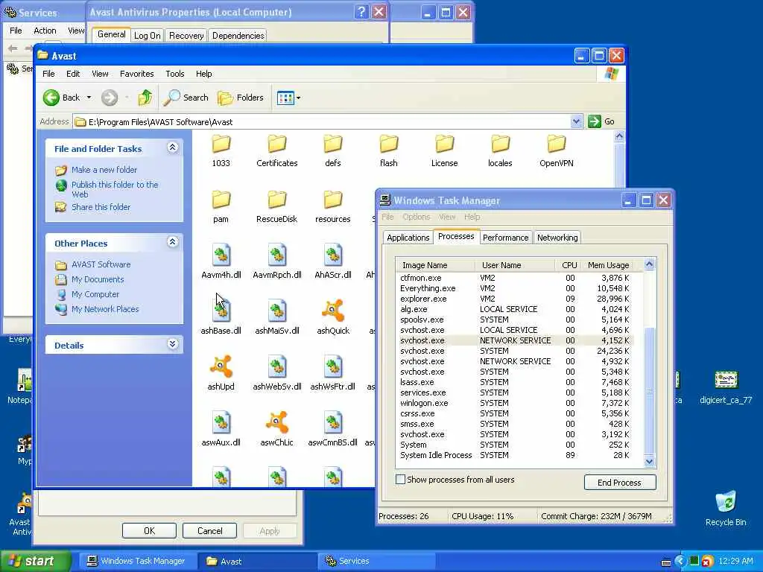Click Cancel in the Properties dialog

click(209, 530)
